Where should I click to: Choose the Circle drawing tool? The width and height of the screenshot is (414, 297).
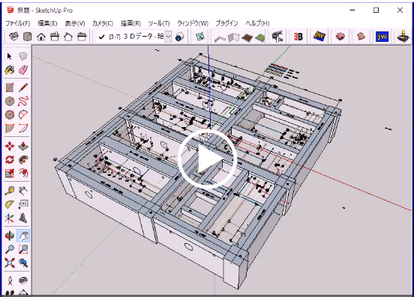coord(10,101)
